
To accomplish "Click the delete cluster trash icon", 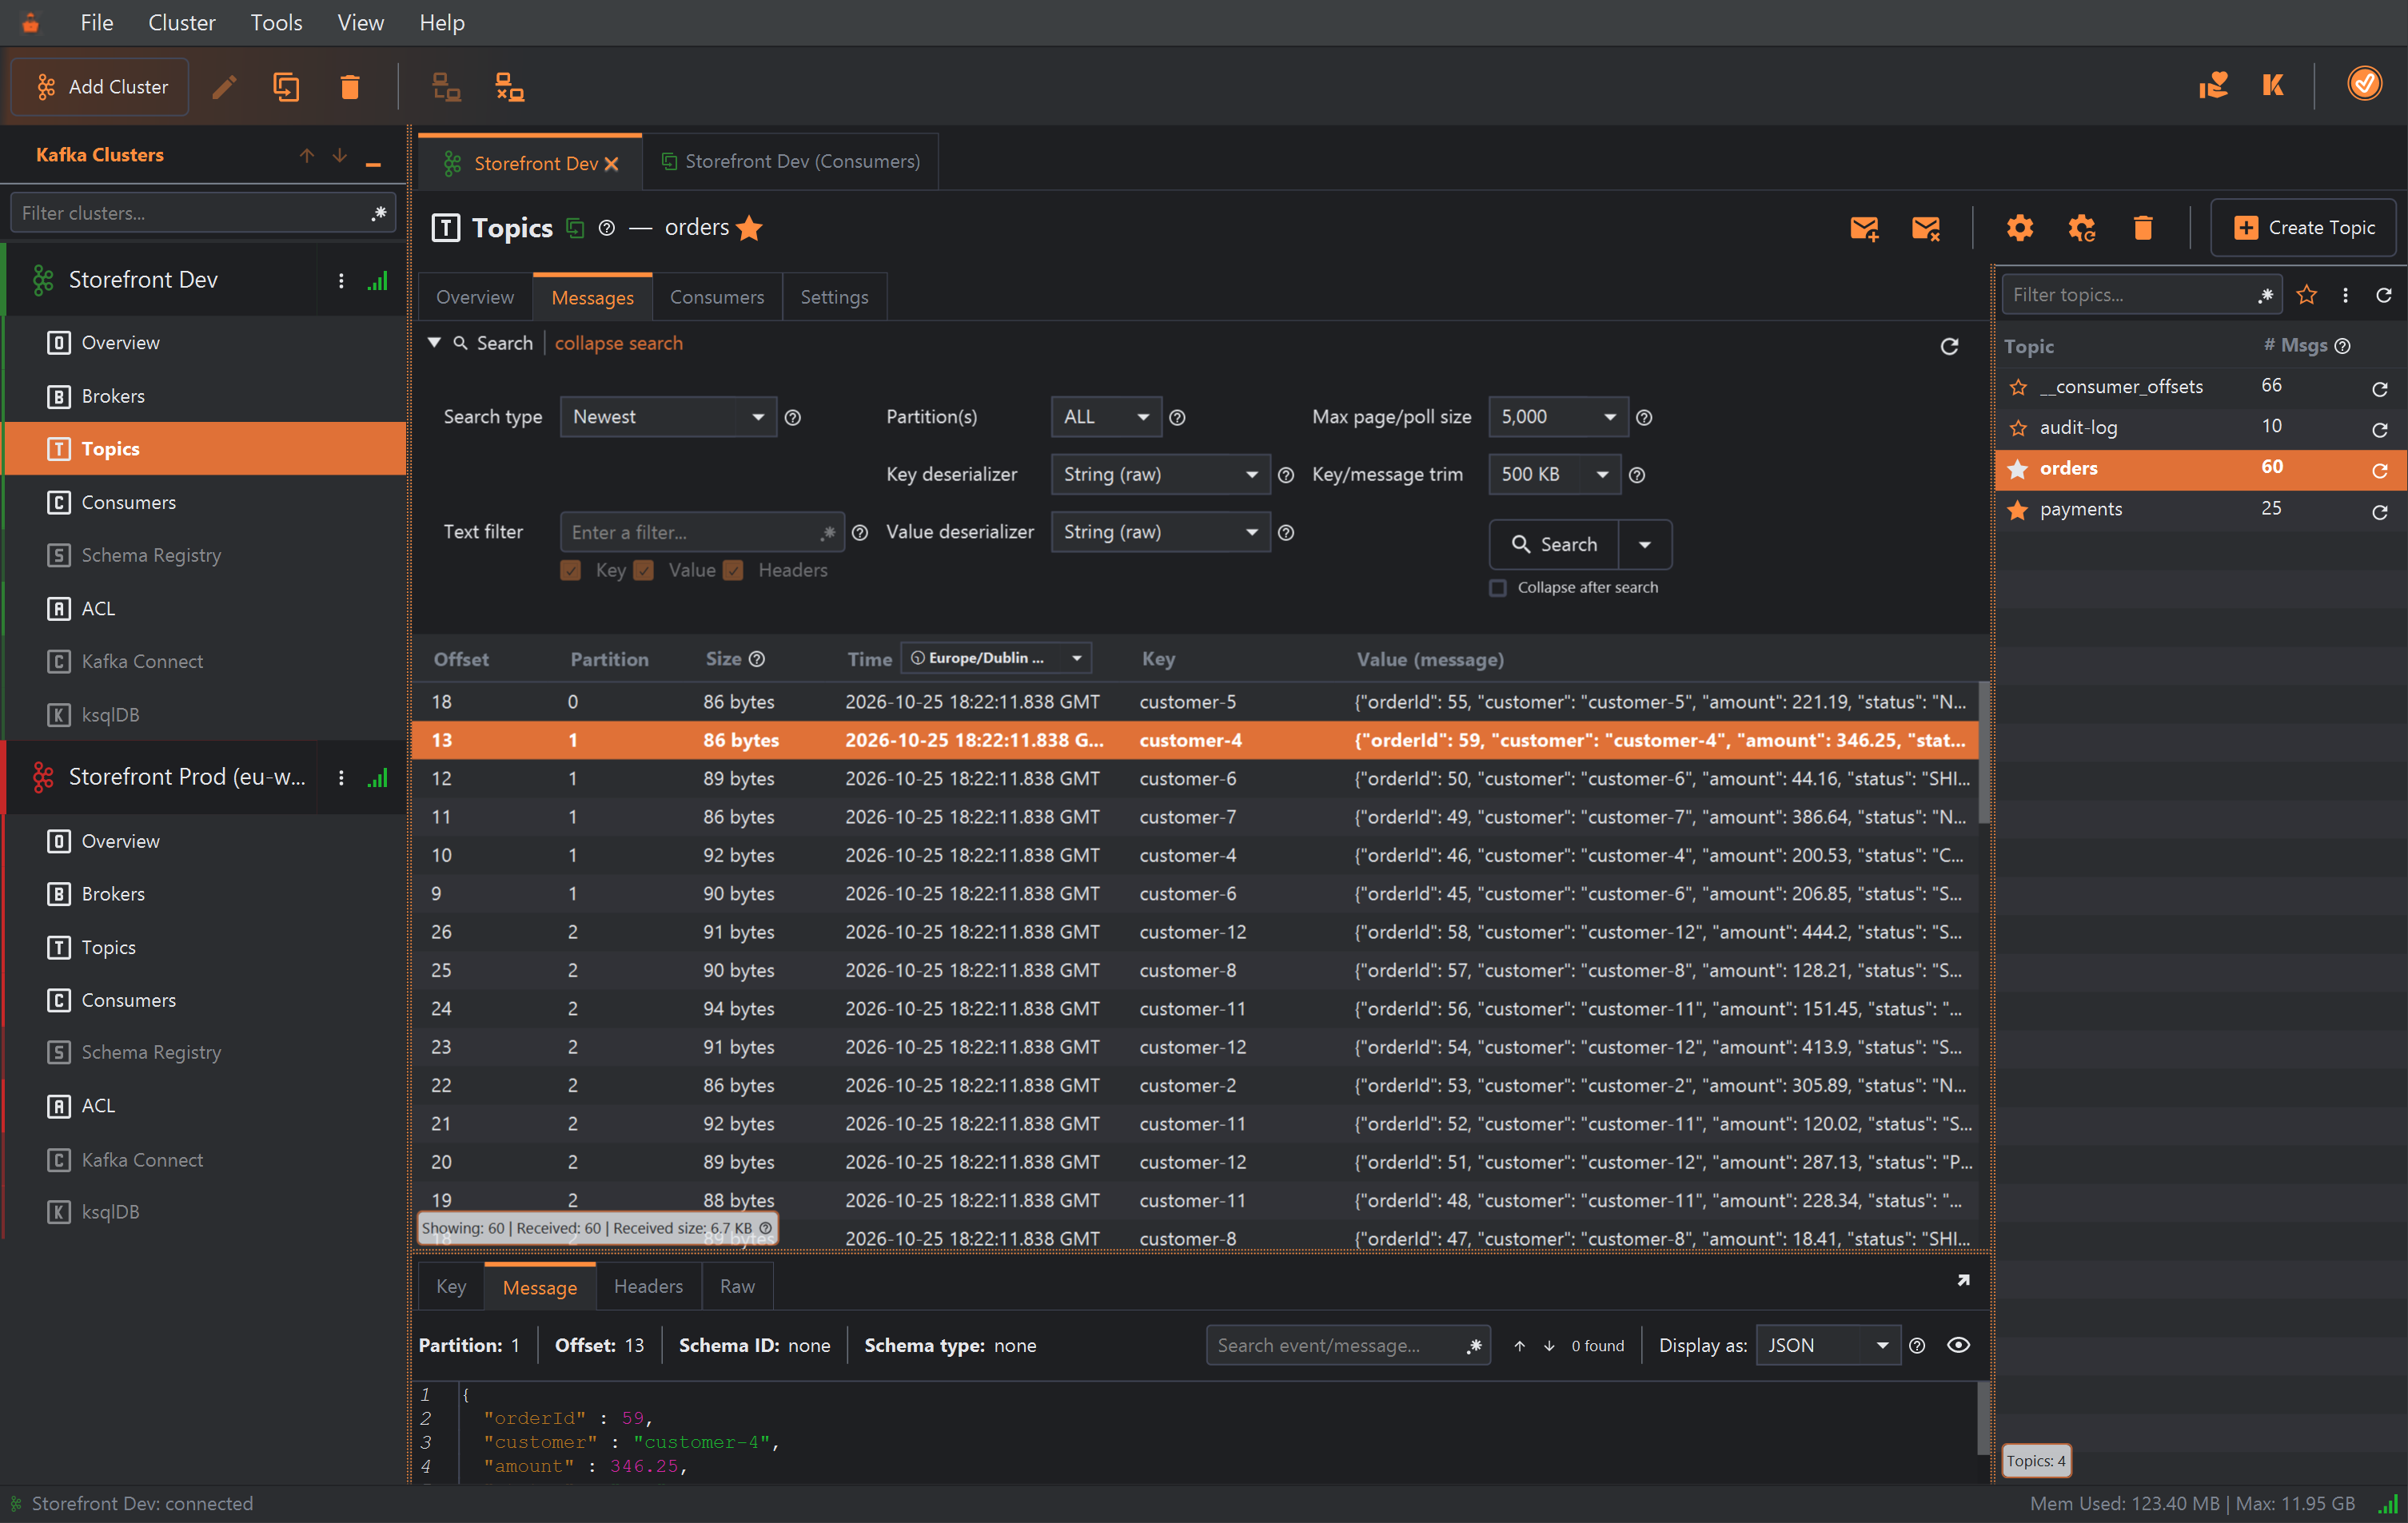I will coord(349,87).
